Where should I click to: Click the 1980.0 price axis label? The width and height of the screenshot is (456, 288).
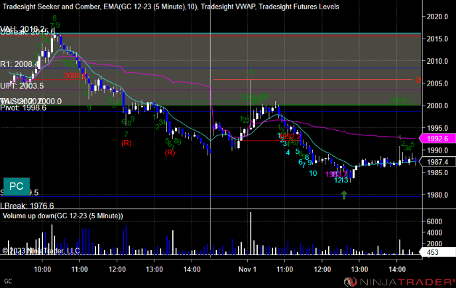pyautogui.click(x=437, y=195)
